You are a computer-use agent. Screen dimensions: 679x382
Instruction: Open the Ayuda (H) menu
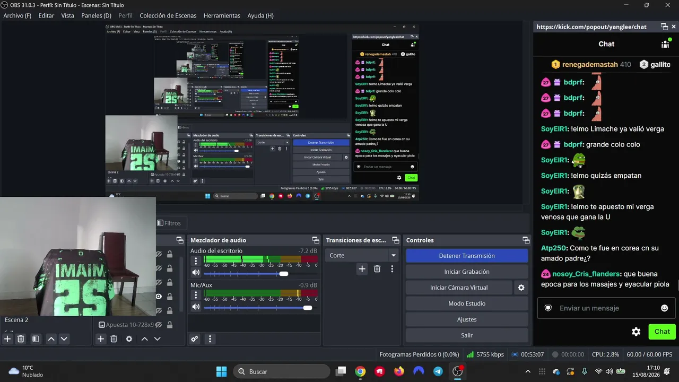[260, 15]
